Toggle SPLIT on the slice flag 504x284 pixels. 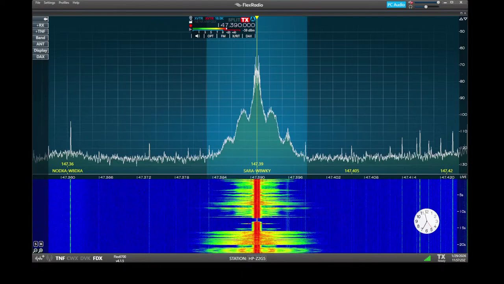click(x=234, y=20)
